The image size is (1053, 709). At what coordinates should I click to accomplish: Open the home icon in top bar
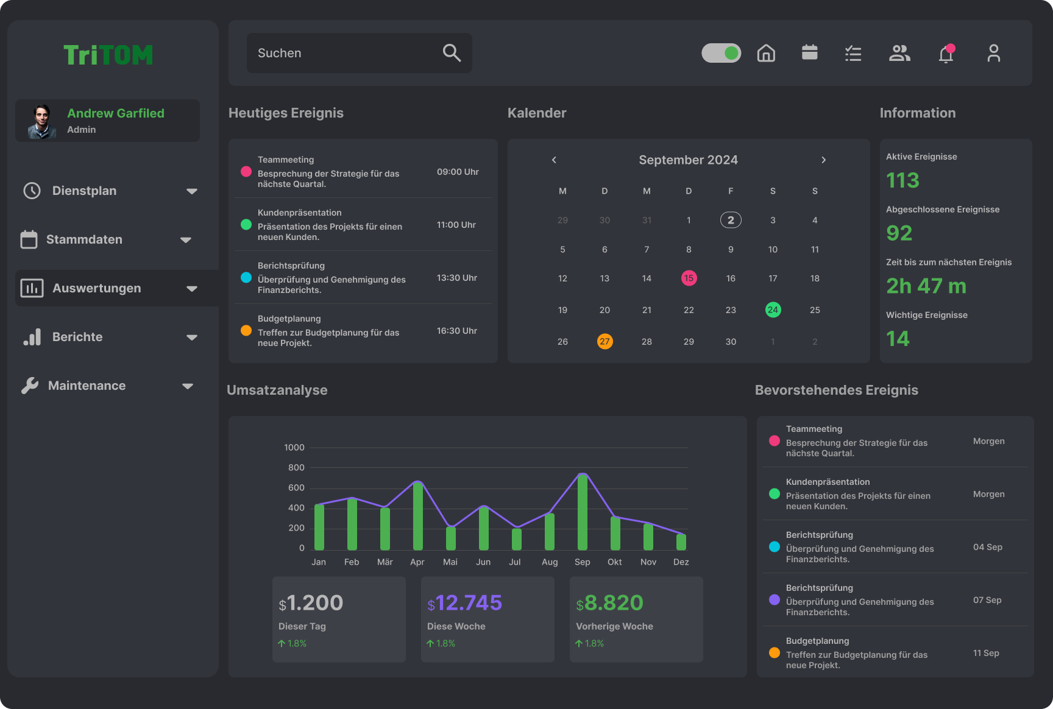pos(766,54)
